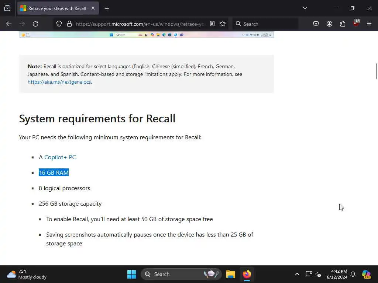Open network display tray icon
This screenshot has height=283, width=378.
click(309, 274)
